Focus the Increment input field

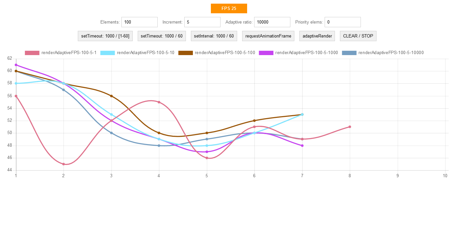(202, 22)
